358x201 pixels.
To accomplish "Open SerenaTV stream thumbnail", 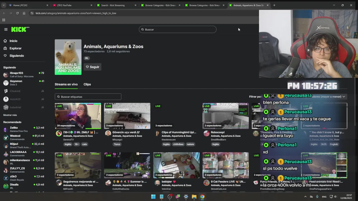I will [x=78, y=116].
